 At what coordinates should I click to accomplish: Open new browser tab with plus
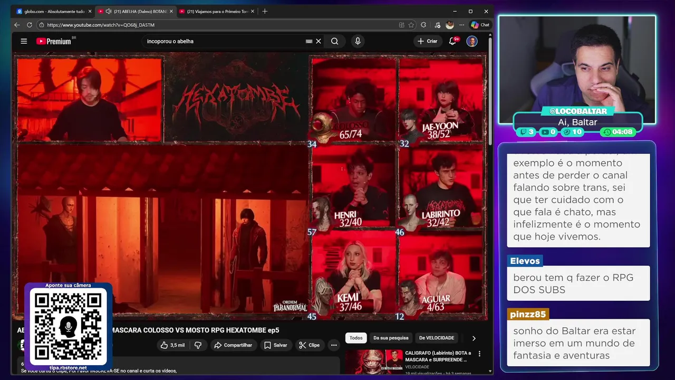(x=265, y=11)
